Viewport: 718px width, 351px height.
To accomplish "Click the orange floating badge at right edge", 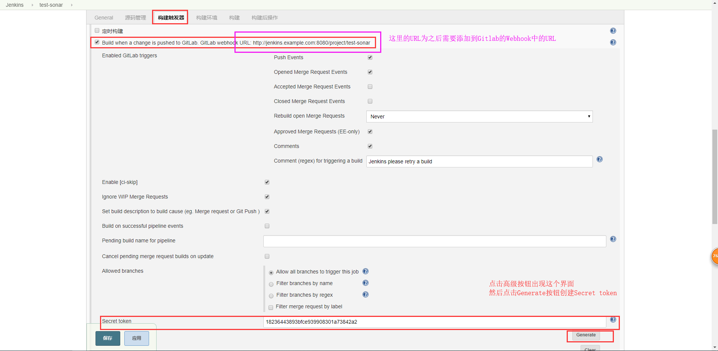I will coord(715,256).
